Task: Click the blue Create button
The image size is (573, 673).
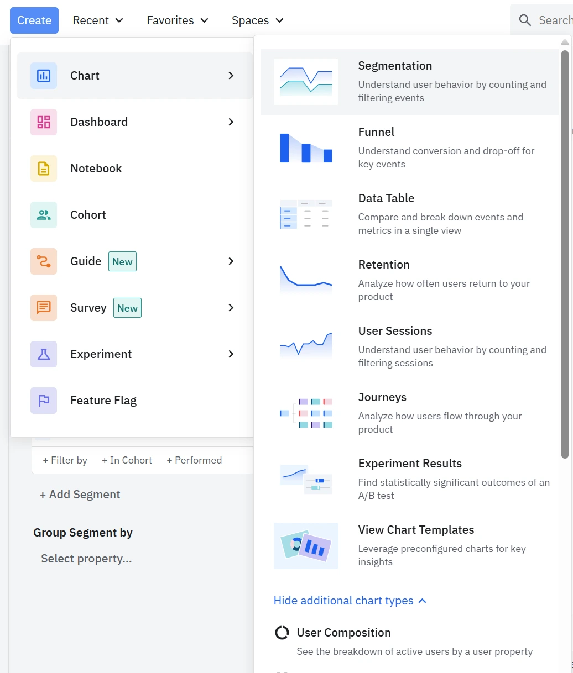Action: (34, 20)
